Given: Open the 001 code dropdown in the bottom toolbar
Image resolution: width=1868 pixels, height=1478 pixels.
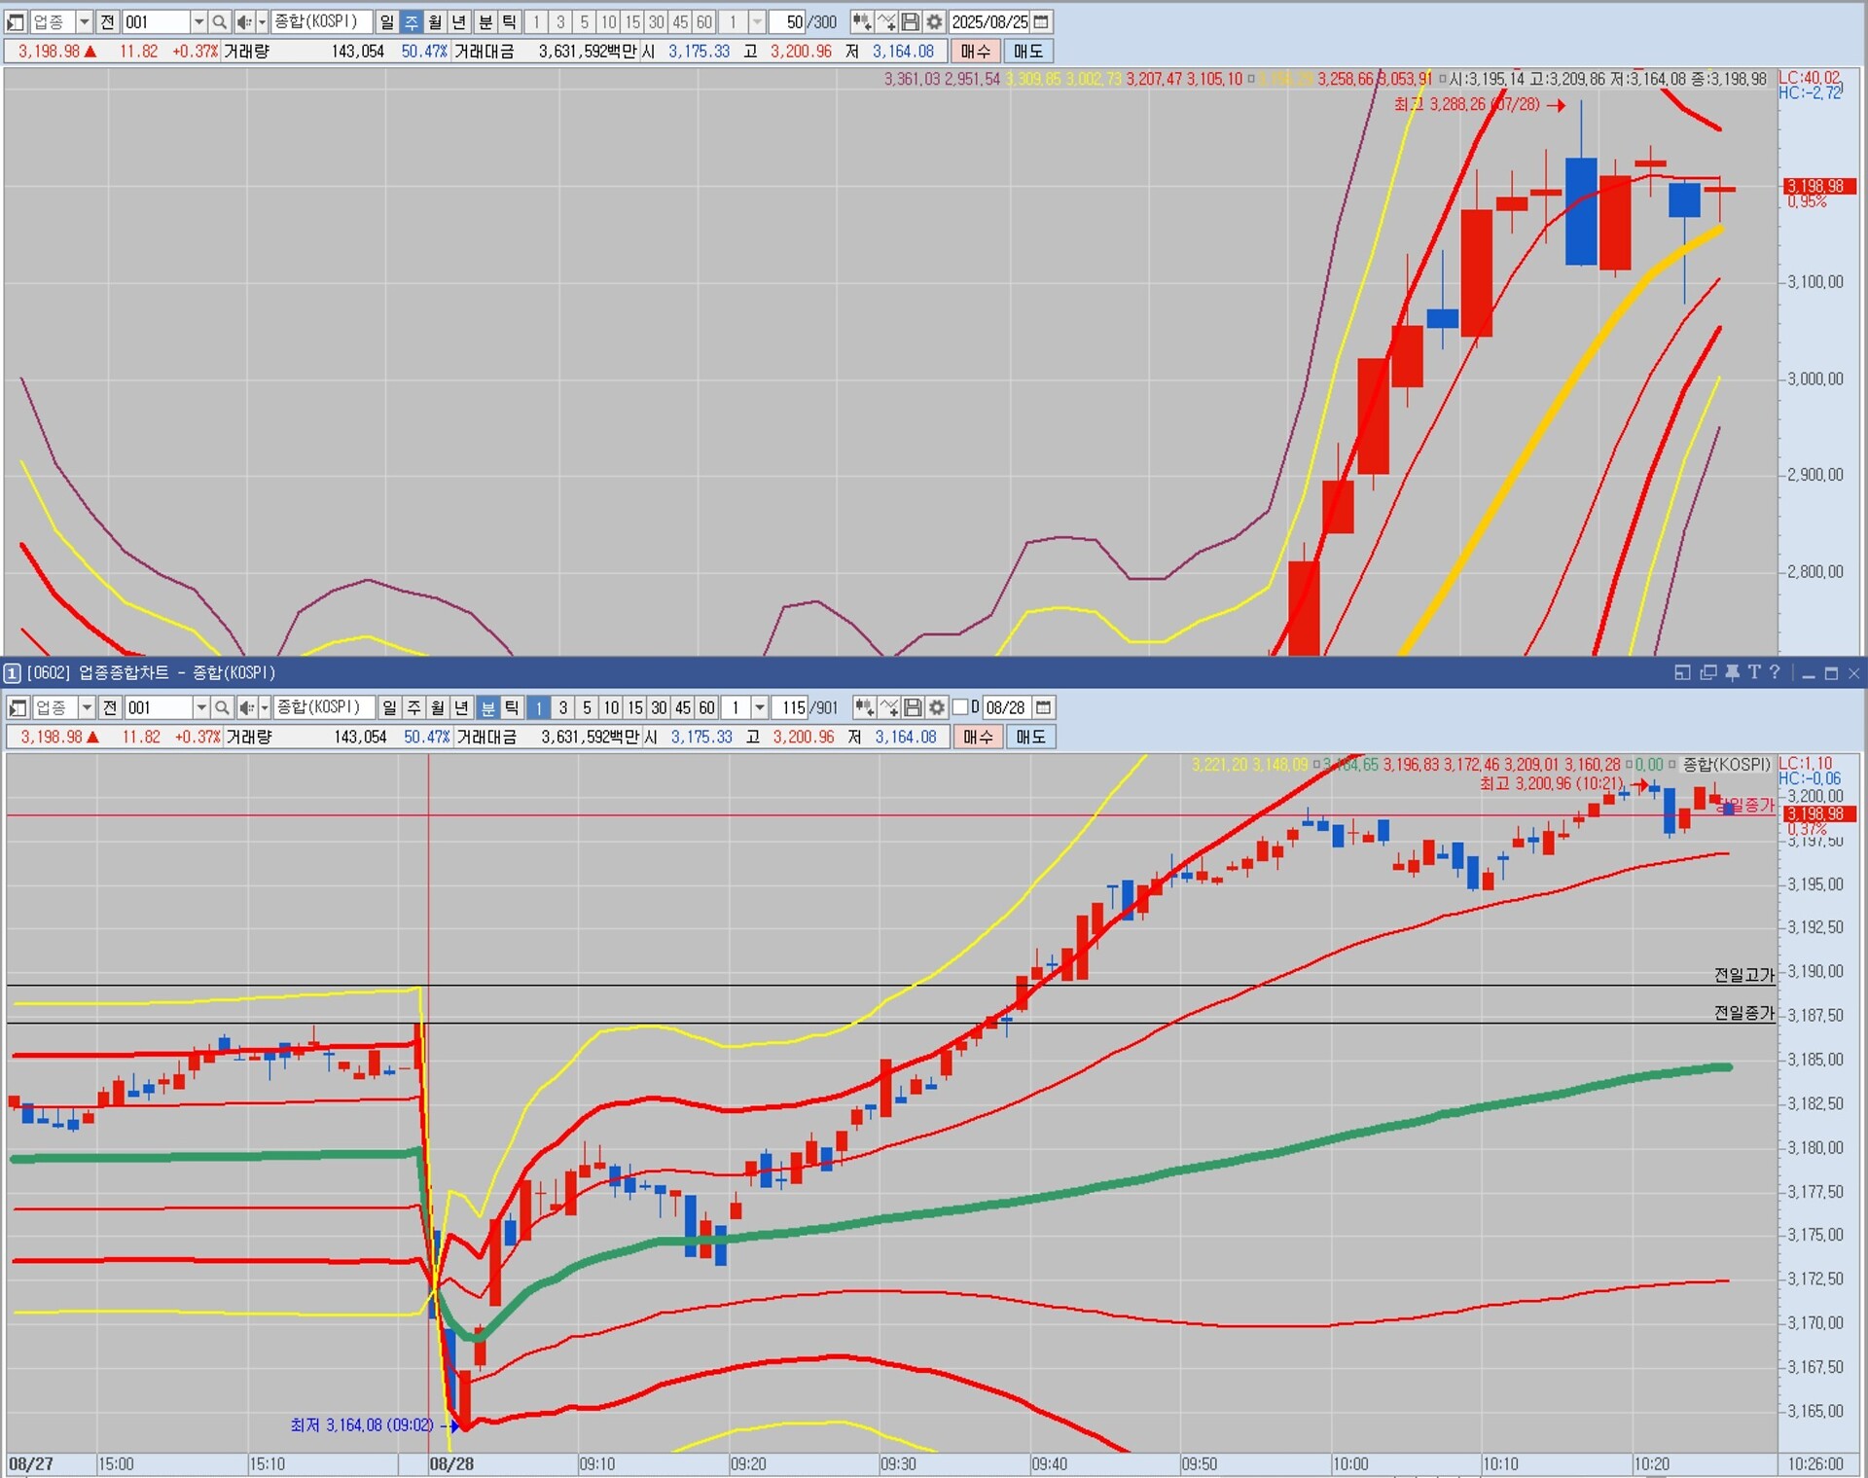Looking at the screenshot, I should click(x=201, y=707).
